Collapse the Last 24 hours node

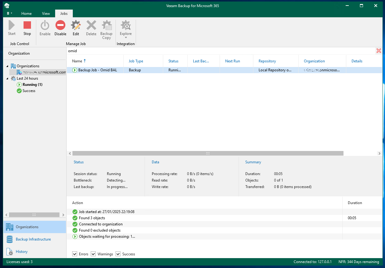pyautogui.click(x=7, y=78)
